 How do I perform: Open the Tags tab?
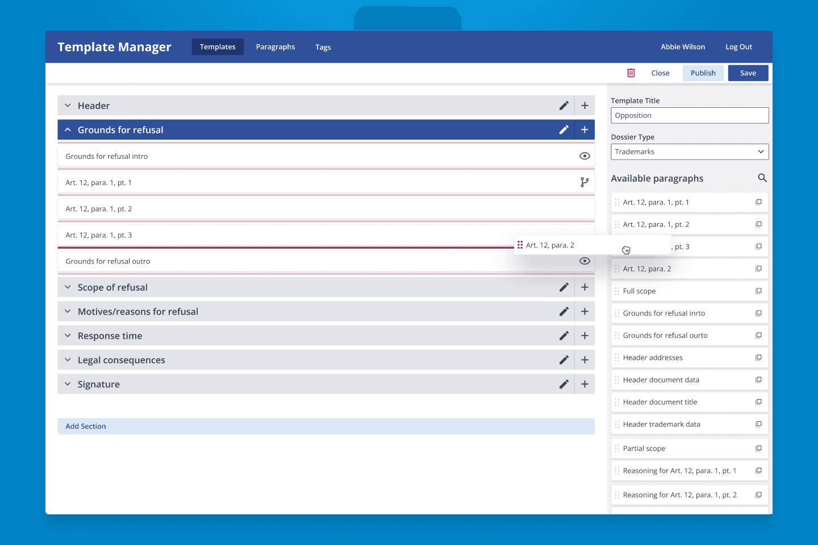[x=323, y=47]
